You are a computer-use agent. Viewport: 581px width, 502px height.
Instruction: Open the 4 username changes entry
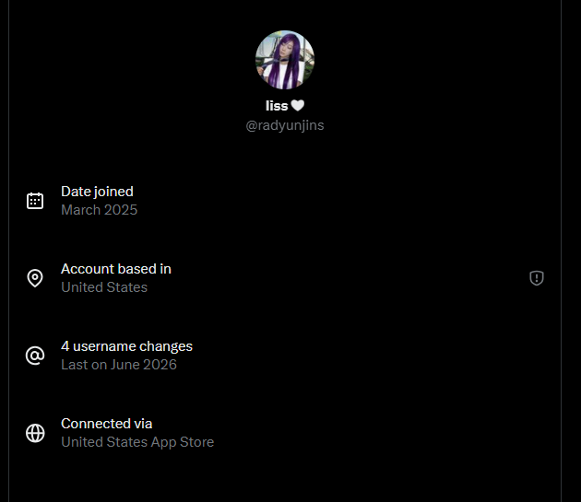coord(126,346)
